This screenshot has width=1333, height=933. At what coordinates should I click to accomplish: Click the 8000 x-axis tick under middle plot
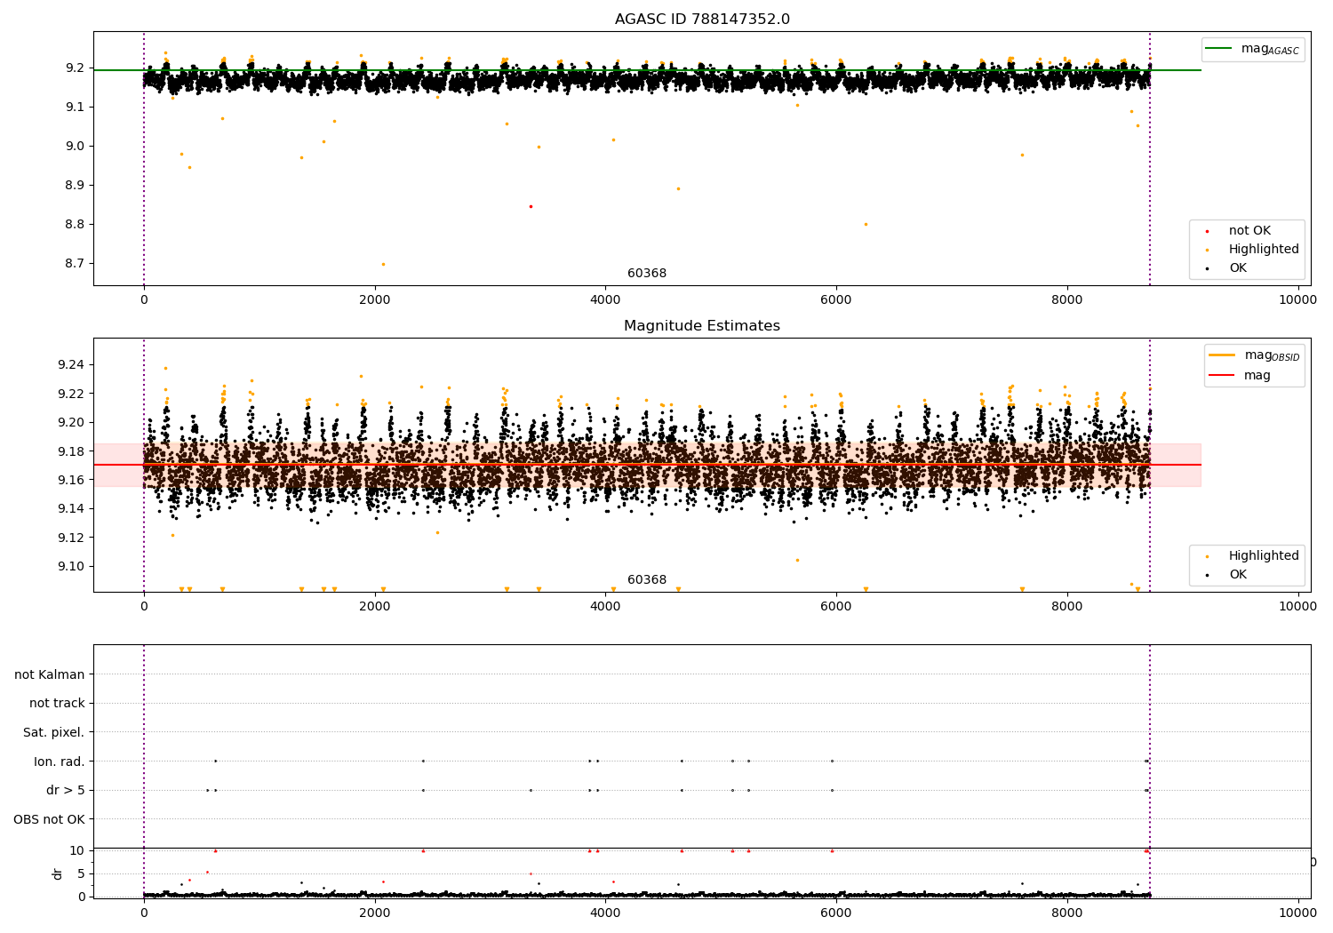pos(1066,607)
